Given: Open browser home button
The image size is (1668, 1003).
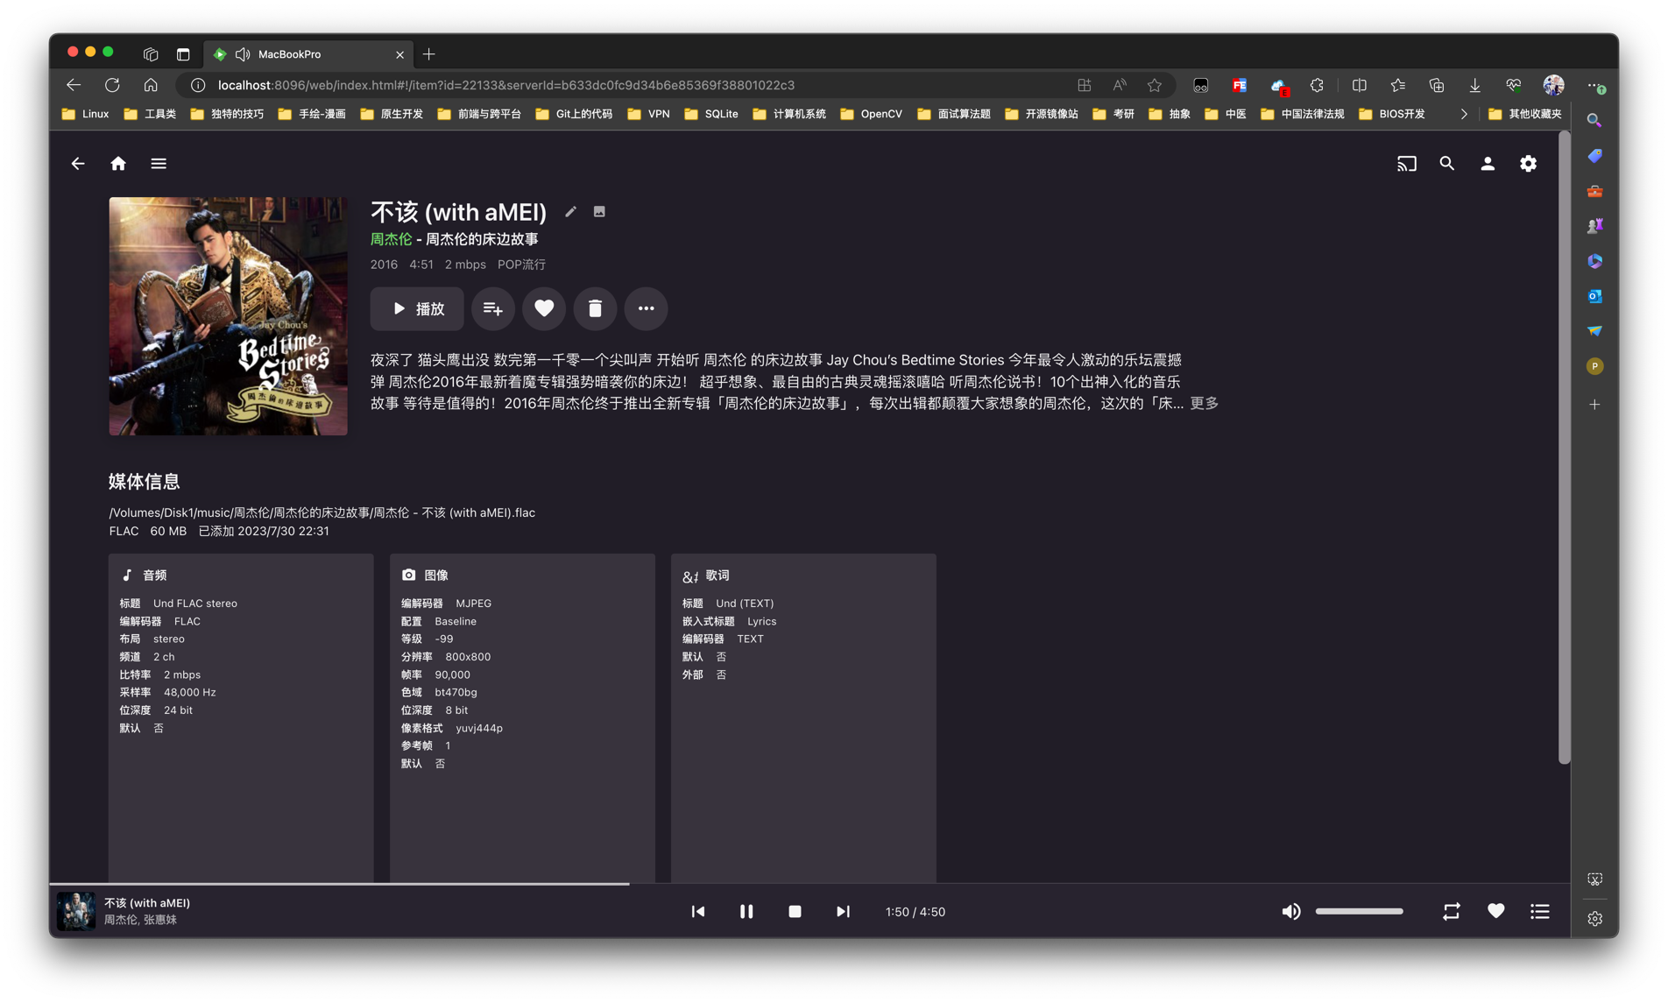Looking at the screenshot, I should pyautogui.click(x=151, y=85).
